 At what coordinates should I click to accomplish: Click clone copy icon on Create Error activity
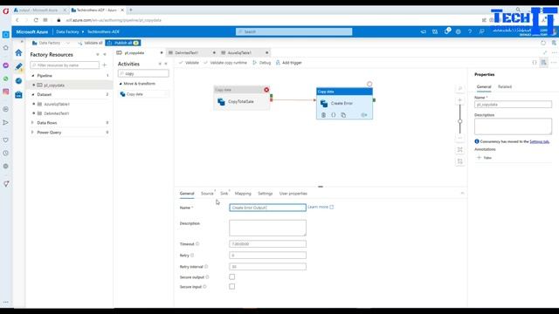point(343,115)
